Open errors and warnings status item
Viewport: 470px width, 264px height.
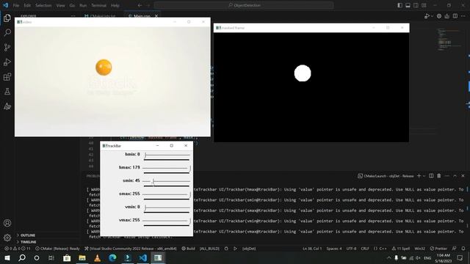coord(18,249)
